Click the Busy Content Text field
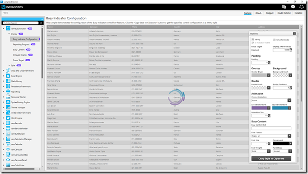 271,128
